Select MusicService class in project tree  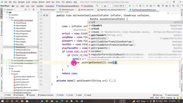click(21, 47)
